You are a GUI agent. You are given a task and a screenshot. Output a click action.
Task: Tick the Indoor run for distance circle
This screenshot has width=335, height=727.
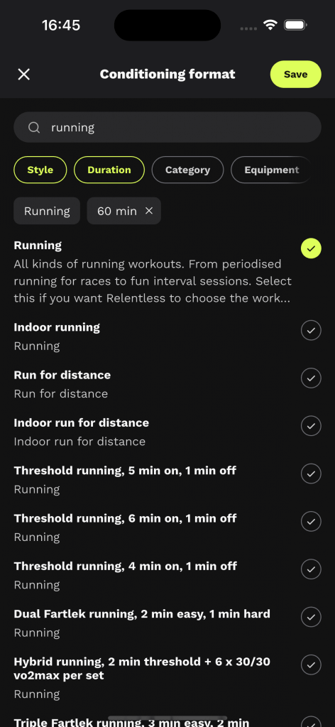(311, 426)
